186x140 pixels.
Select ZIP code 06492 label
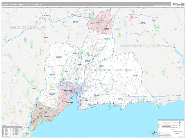coord(107,39)
